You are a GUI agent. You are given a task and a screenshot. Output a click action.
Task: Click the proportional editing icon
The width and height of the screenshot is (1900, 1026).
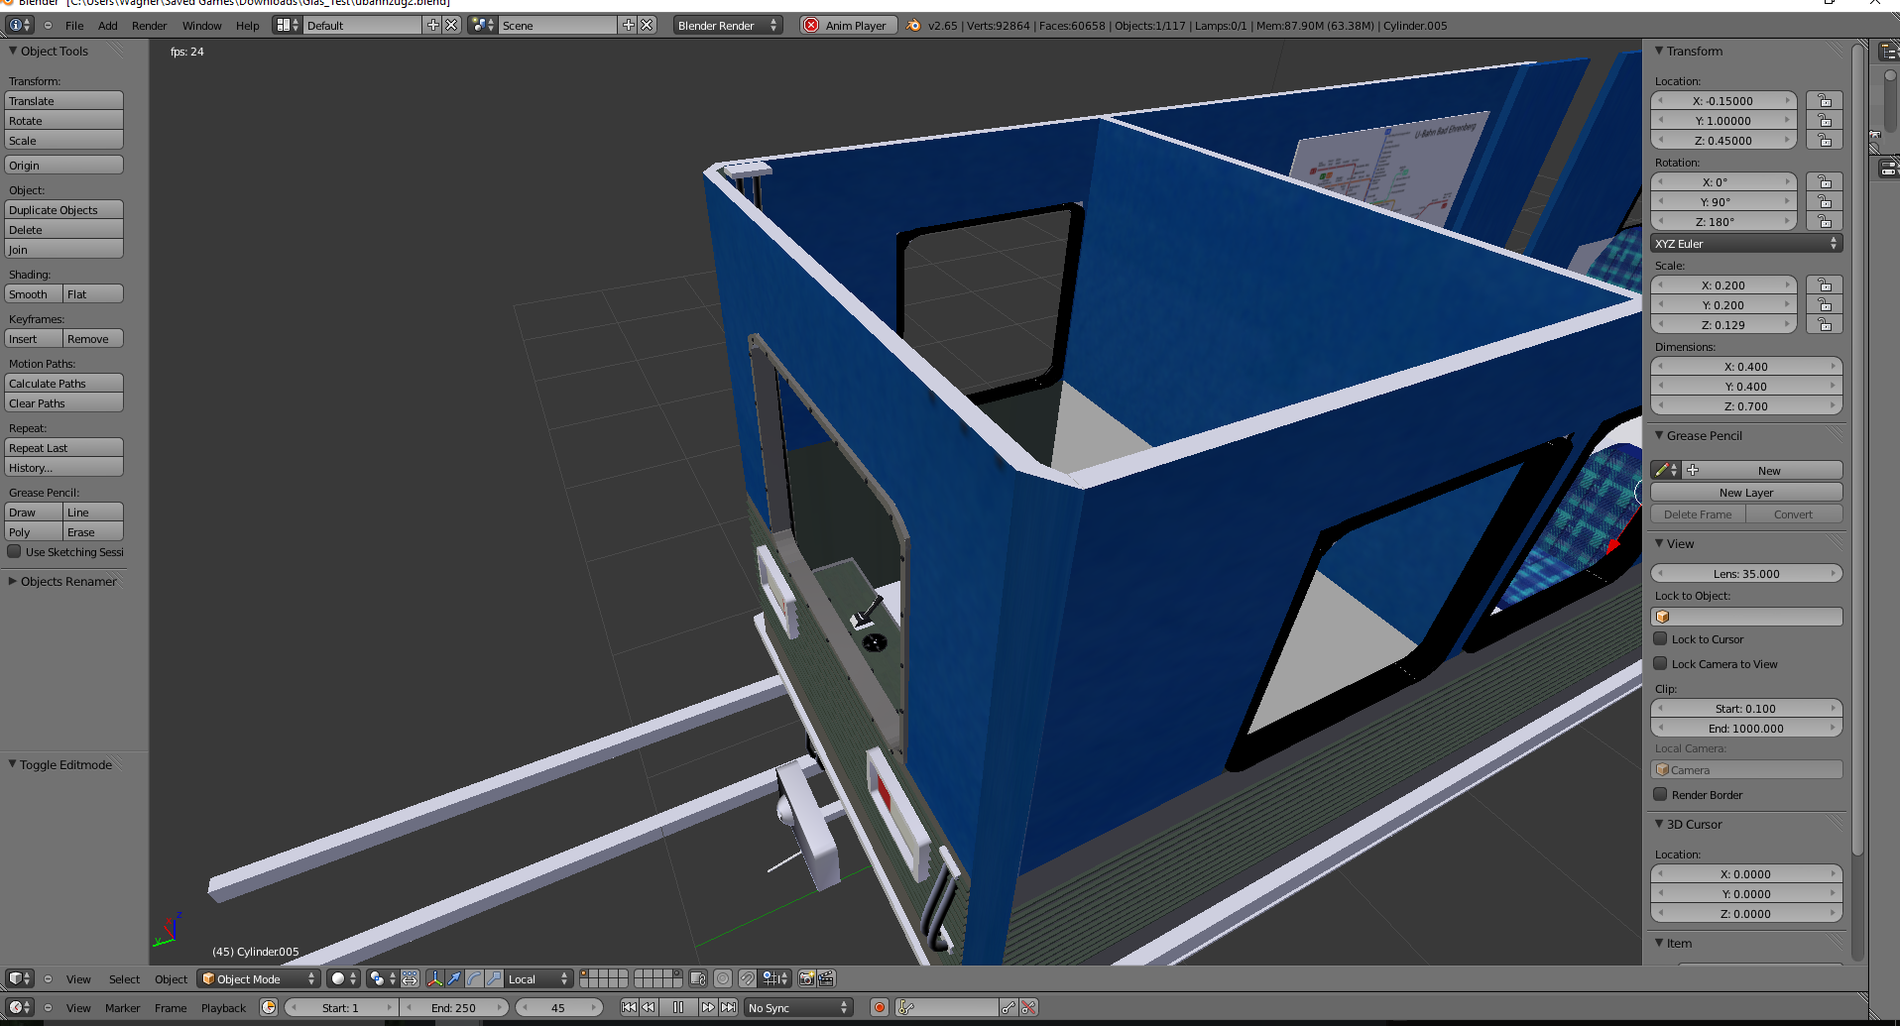pyautogui.click(x=723, y=978)
